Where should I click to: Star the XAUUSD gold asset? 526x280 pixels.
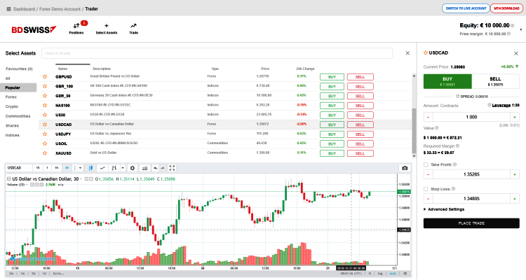coord(45,153)
